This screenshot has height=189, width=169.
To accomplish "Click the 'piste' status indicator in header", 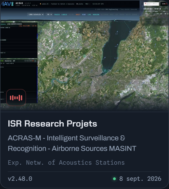I will coord(80,4).
